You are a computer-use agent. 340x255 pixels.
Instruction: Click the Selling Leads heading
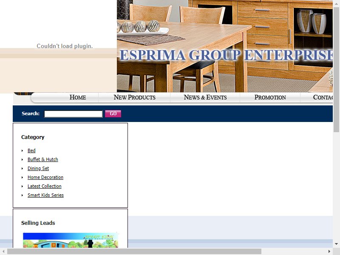(38, 223)
